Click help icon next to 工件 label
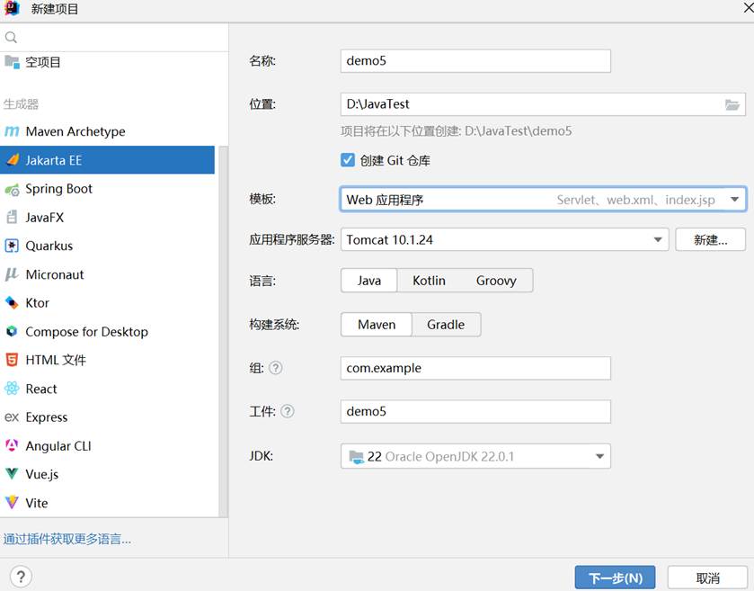754x591 pixels. click(287, 411)
